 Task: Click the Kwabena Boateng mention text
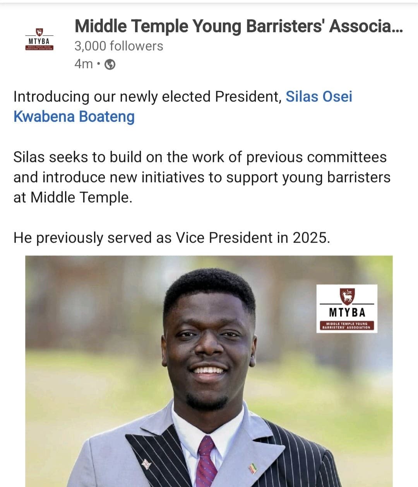point(74,116)
